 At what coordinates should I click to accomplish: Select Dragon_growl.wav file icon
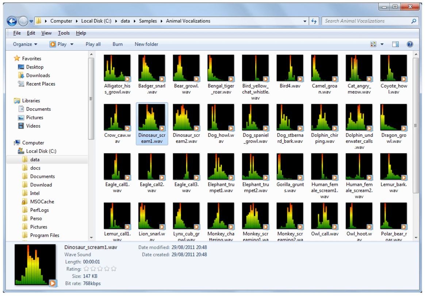(394, 117)
